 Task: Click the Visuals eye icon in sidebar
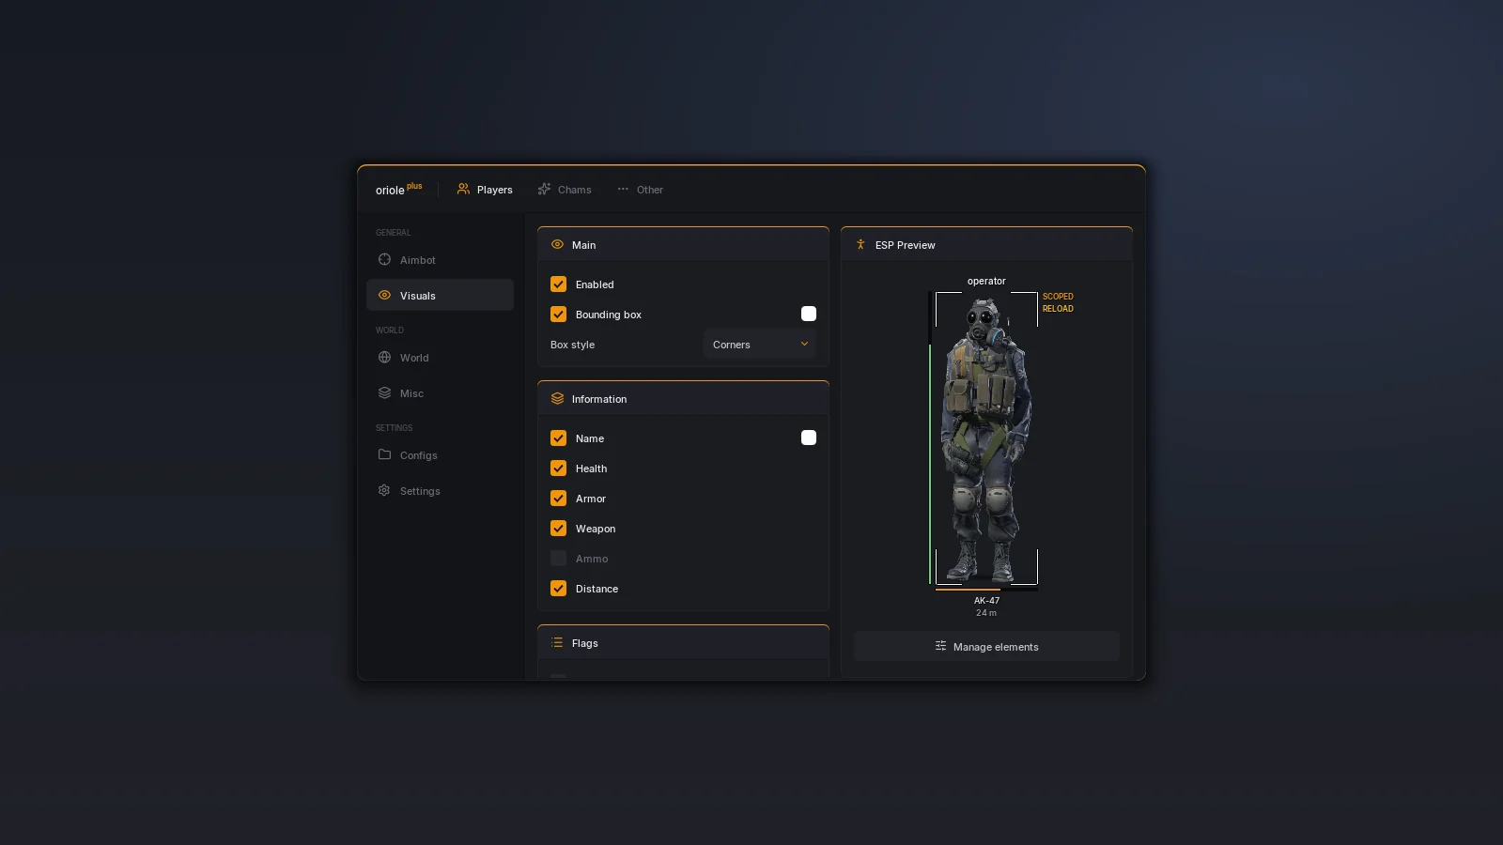[384, 295]
